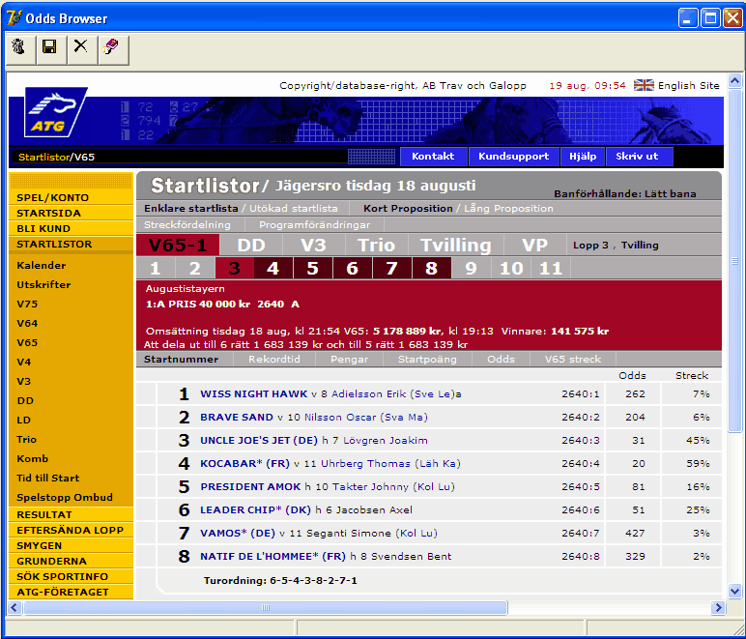
Task: Open Streckfördelning link
Action: [x=187, y=225]
